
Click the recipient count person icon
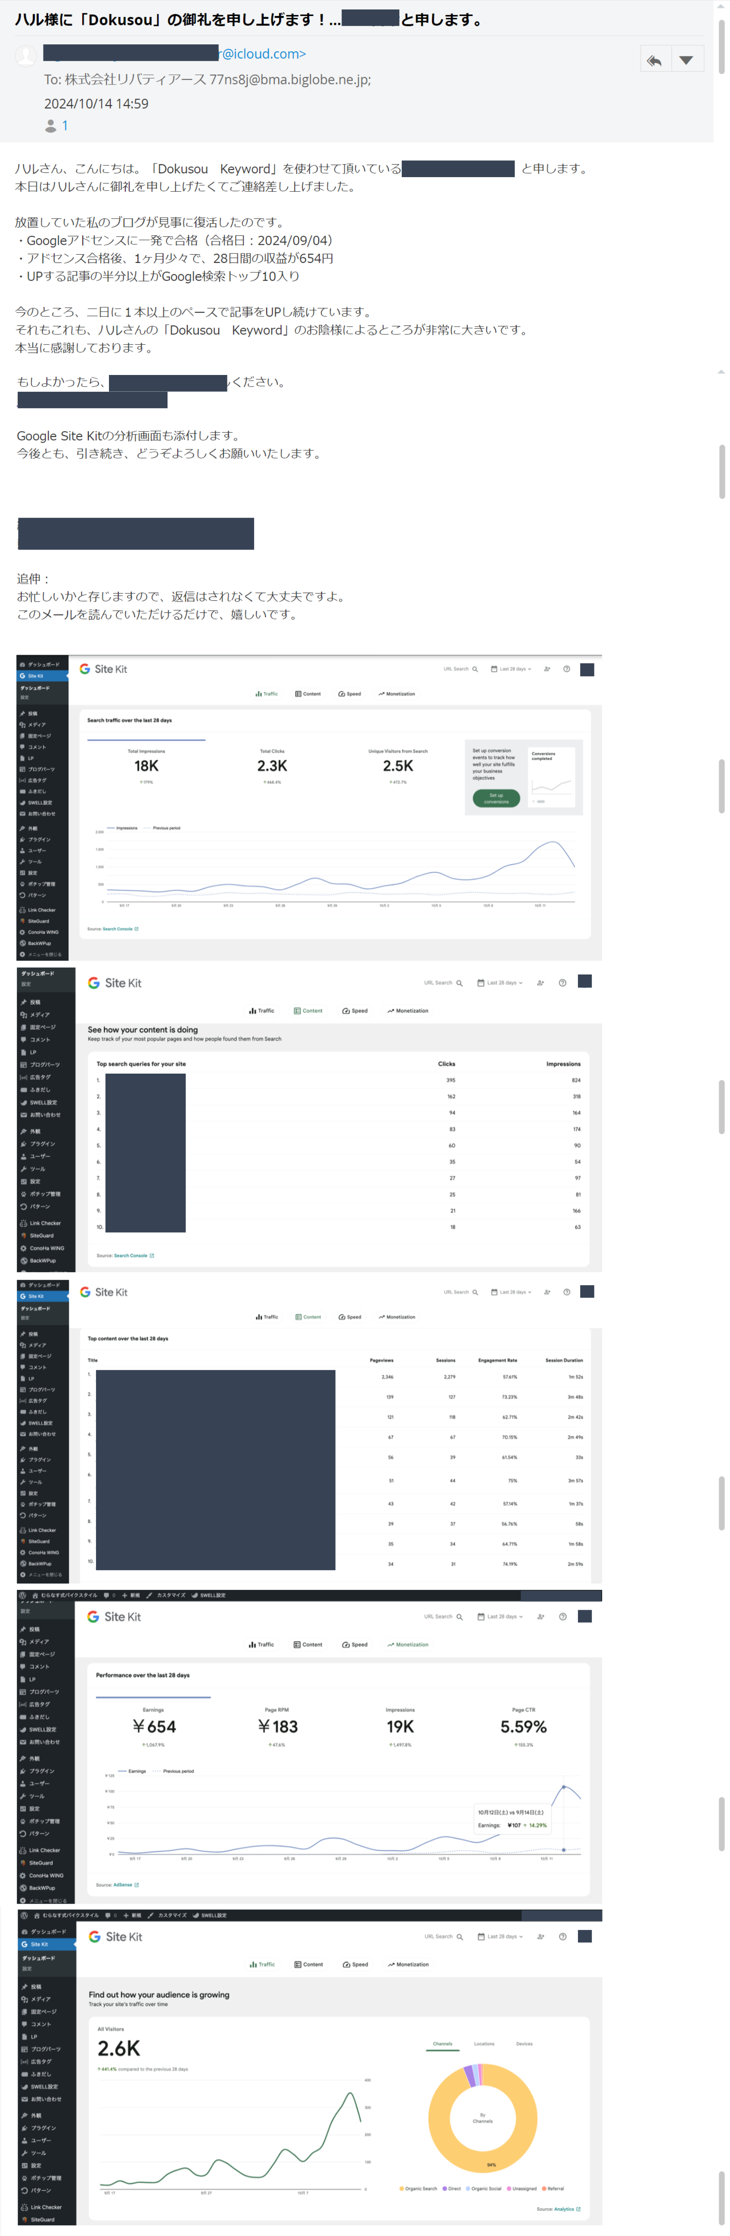coord(51,126)
